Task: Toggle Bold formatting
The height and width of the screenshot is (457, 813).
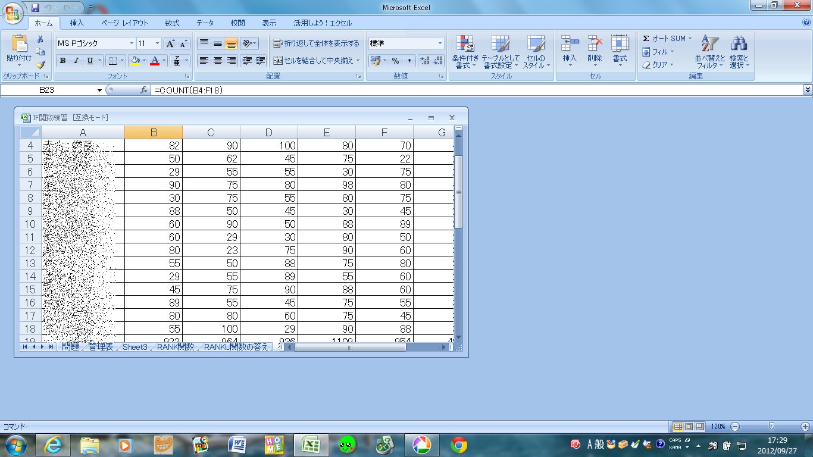Action: (x=62, y=61)
